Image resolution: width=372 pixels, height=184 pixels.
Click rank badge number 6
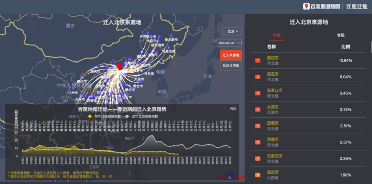click(x=258, y=142)
